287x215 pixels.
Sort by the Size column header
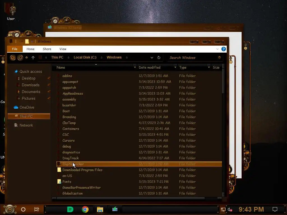(x=216, y=67)
